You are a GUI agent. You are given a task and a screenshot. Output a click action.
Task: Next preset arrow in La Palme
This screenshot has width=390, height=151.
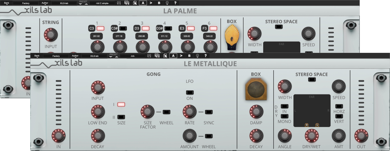(x=86, y=4)
